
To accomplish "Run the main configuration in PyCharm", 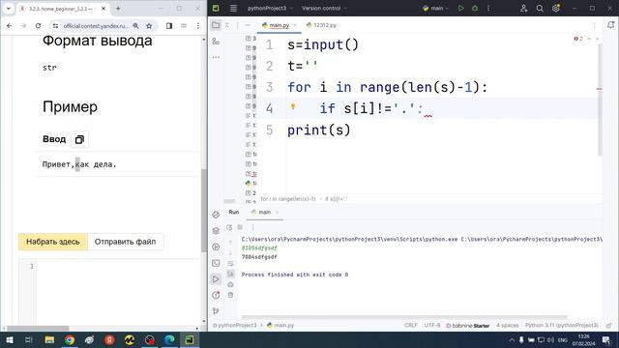I will pos(460,8).
